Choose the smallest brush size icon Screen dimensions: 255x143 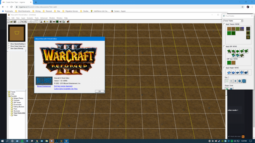click(x=227, y=81)
